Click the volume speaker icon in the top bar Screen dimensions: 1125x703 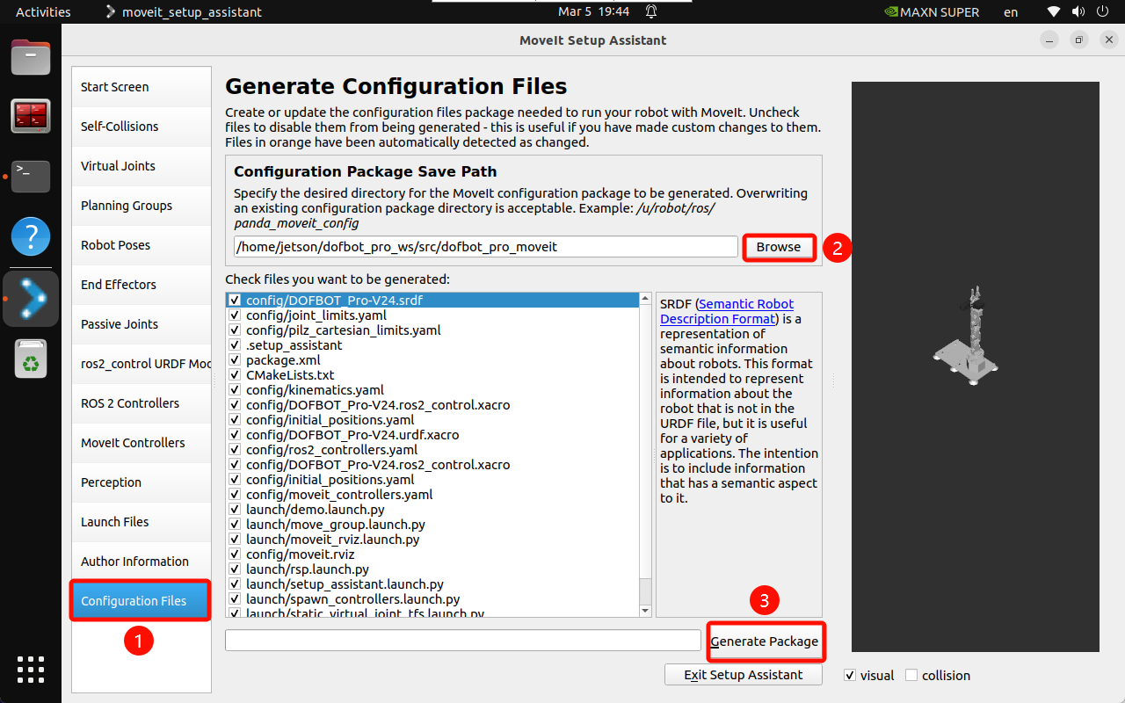[1078, 12]
